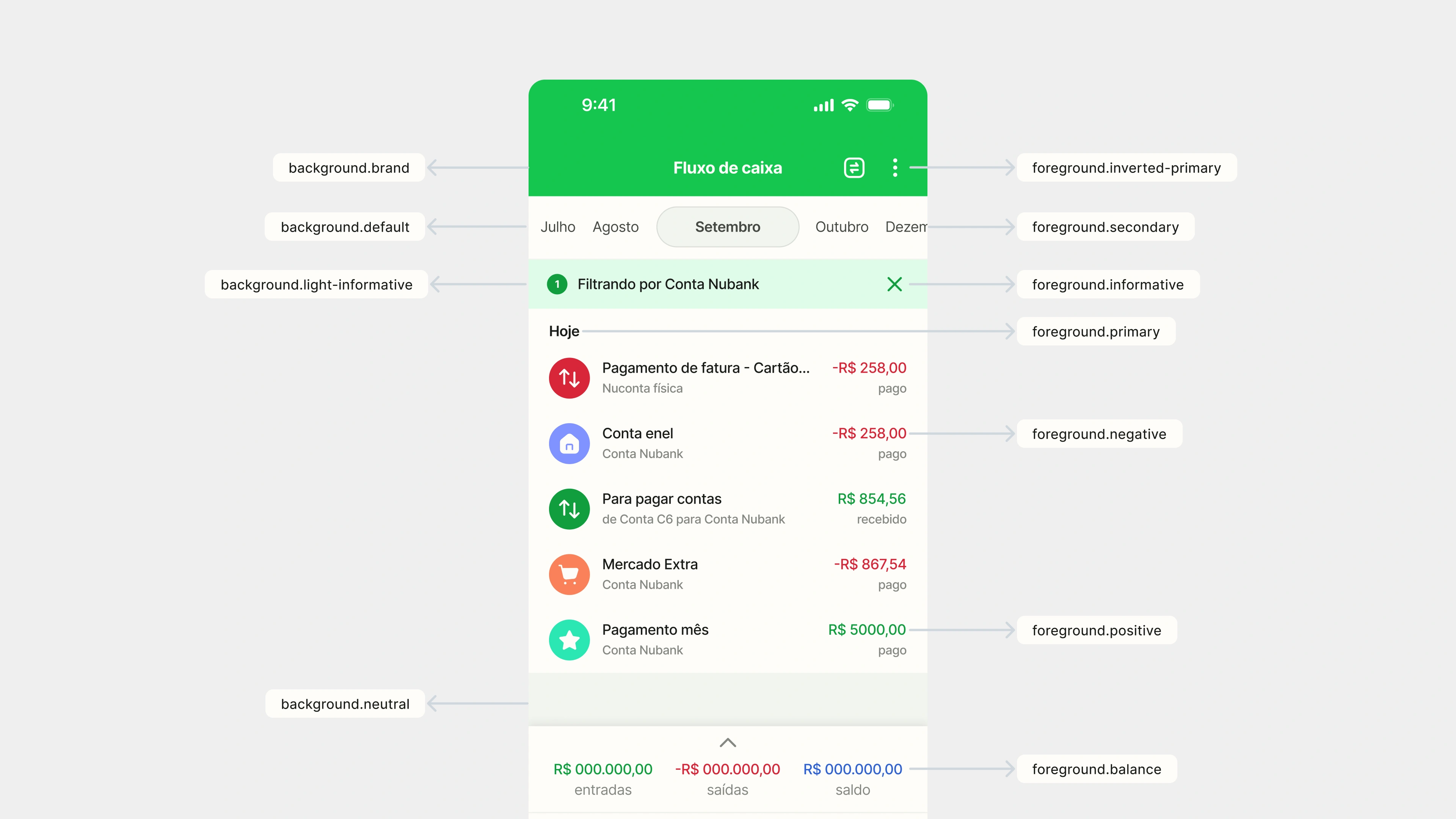Click the background.default annotation label
The height and width of the screenshot is (819, 1456).
click(x=345, y=227)
